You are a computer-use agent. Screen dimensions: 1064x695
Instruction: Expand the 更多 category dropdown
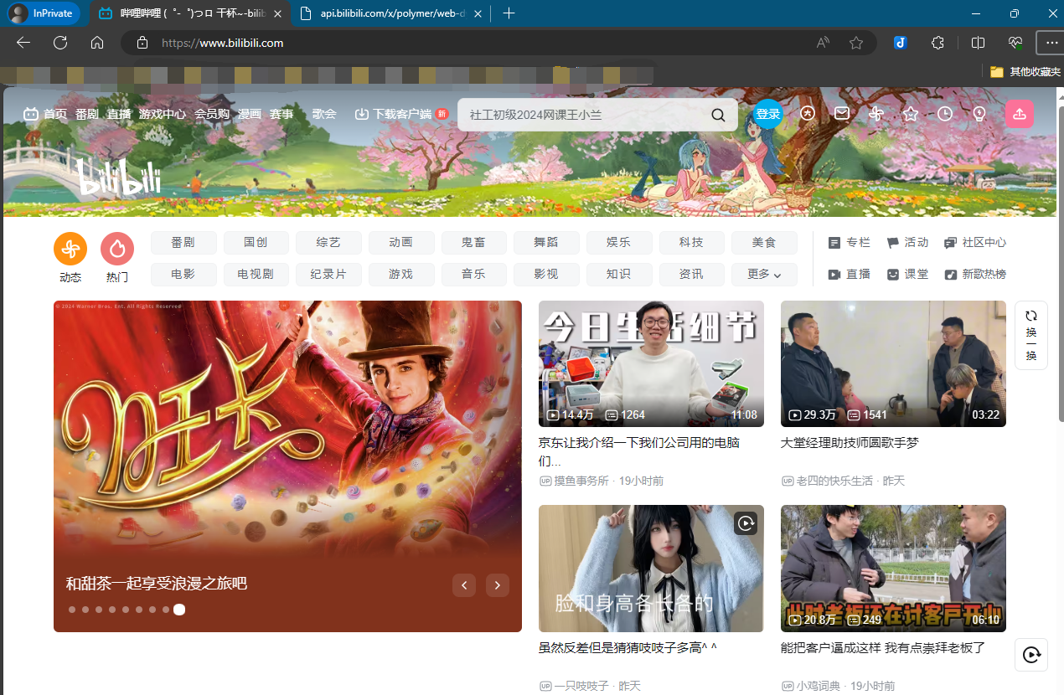pyautogui.click(x=764, y=275)
